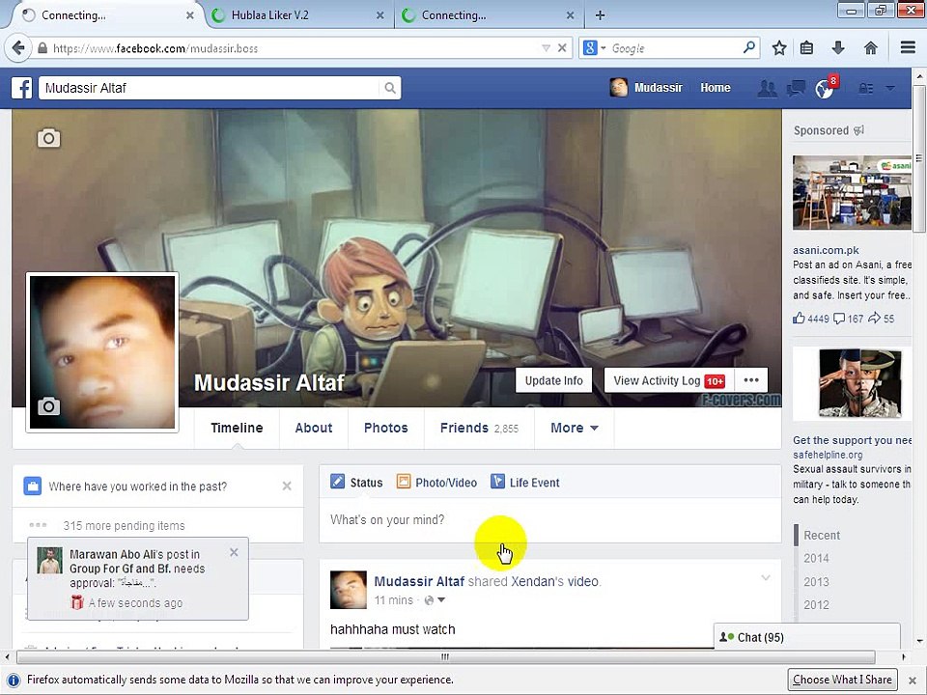
Task: Open Xendan's video link
Action: 554,581
